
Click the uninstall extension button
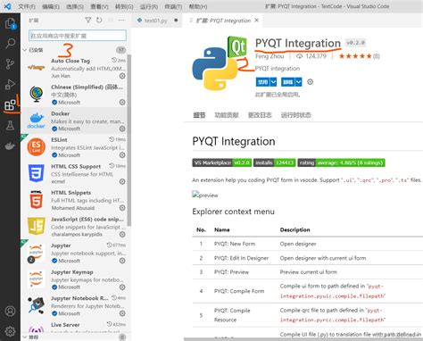287,82
